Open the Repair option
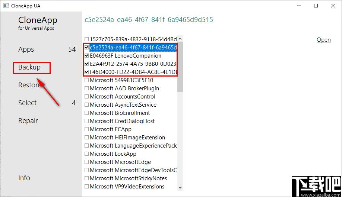Image resolution: width=342 pixels, height=197 pixels. coord(28,120)
